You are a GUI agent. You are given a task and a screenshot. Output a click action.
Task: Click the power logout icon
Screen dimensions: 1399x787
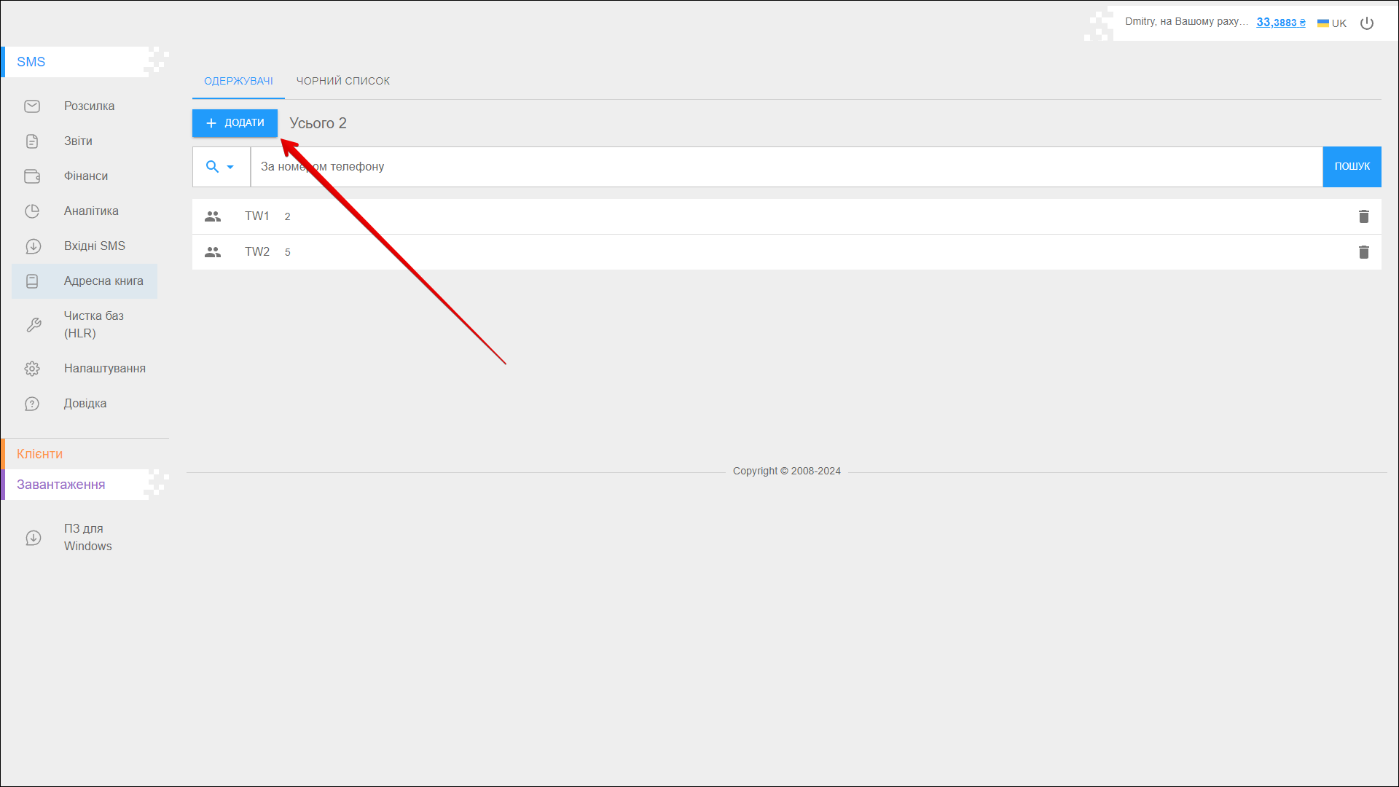pos(1367,23)
